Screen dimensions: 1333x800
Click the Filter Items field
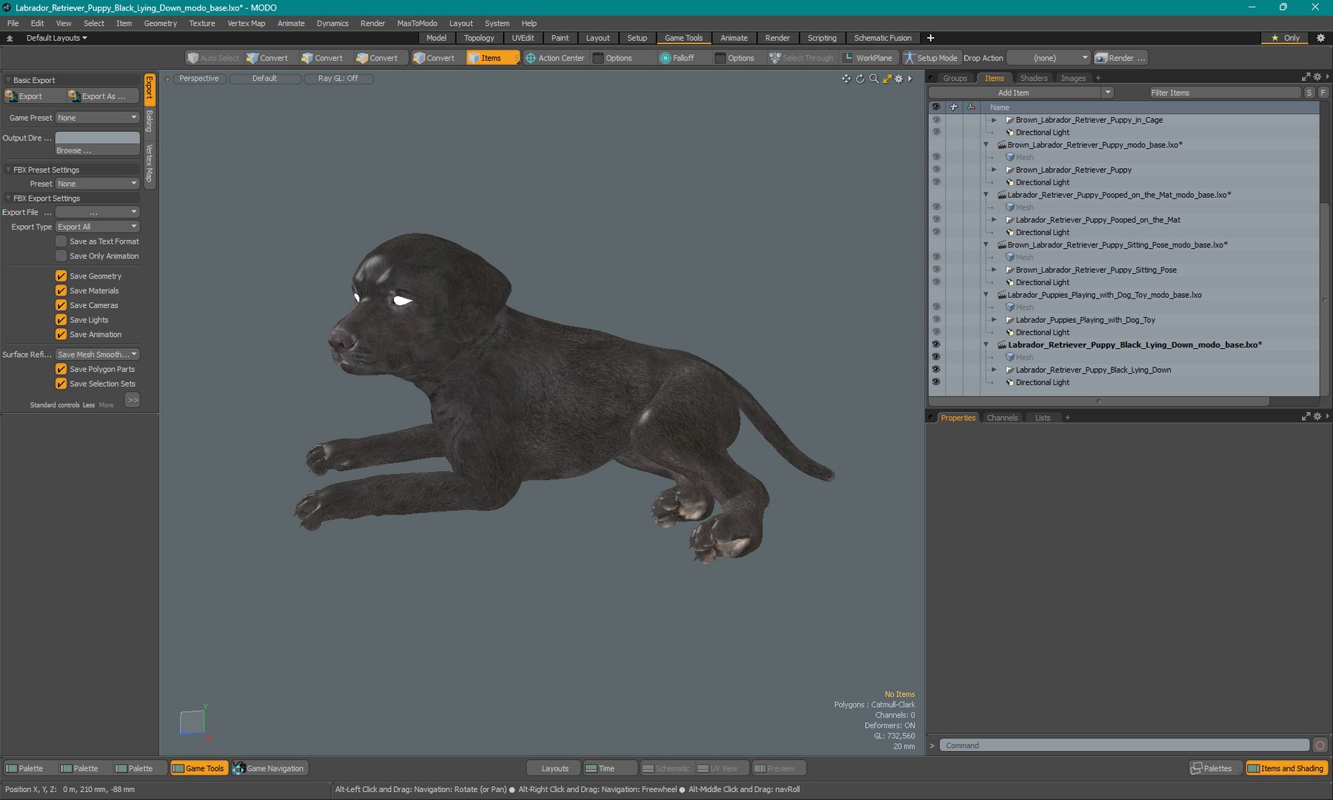(1225, 93)
